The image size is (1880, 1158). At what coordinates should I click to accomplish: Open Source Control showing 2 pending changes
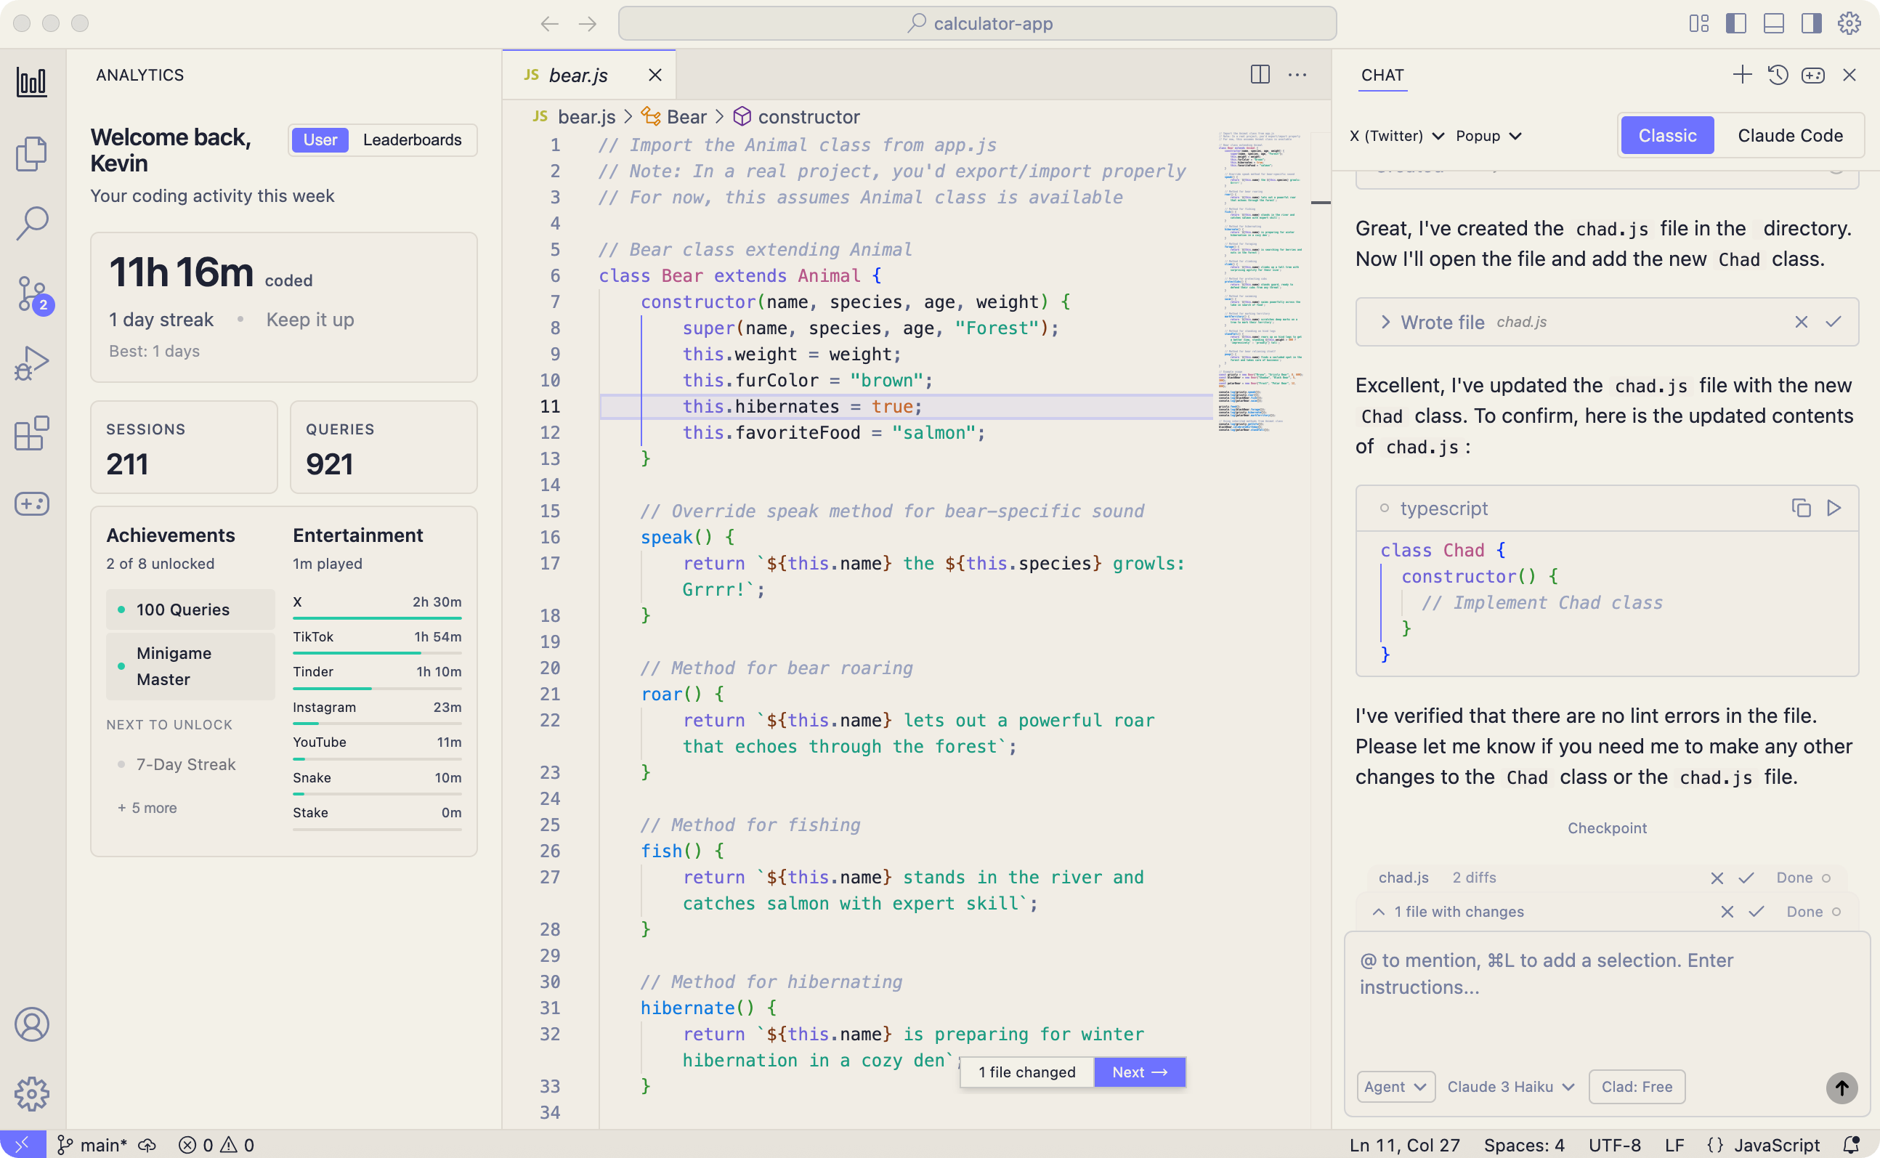pos(31,293)
